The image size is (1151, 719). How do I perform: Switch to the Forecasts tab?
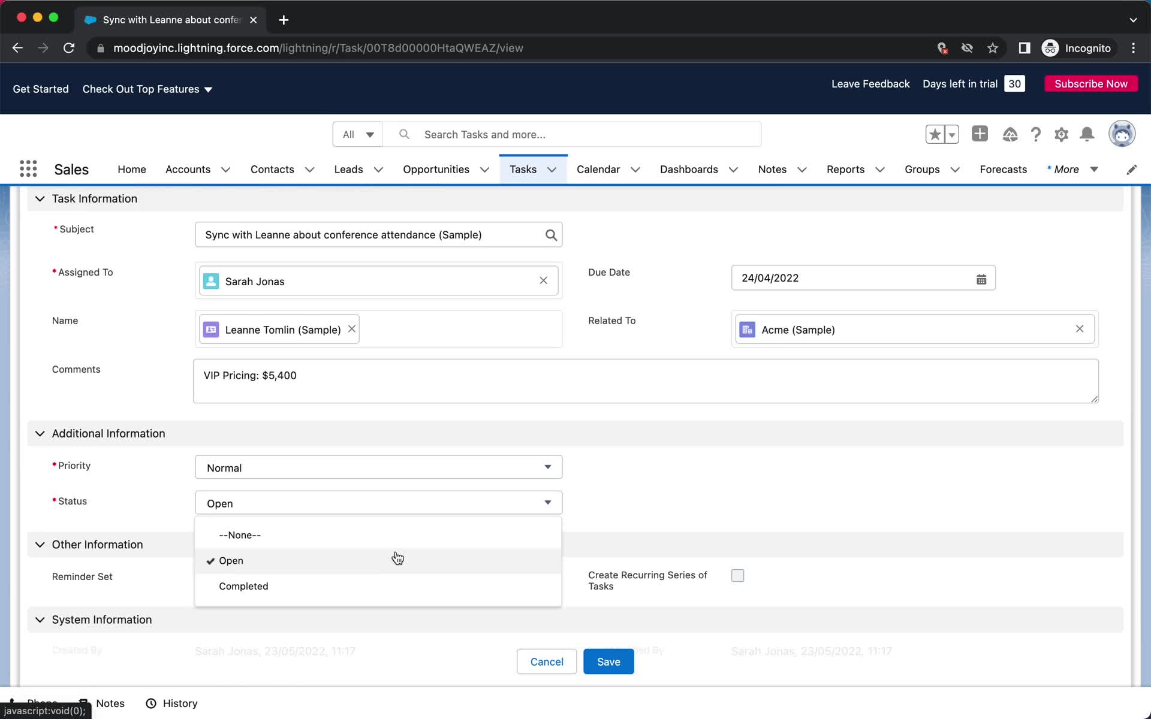click(x=1003, y=170)
